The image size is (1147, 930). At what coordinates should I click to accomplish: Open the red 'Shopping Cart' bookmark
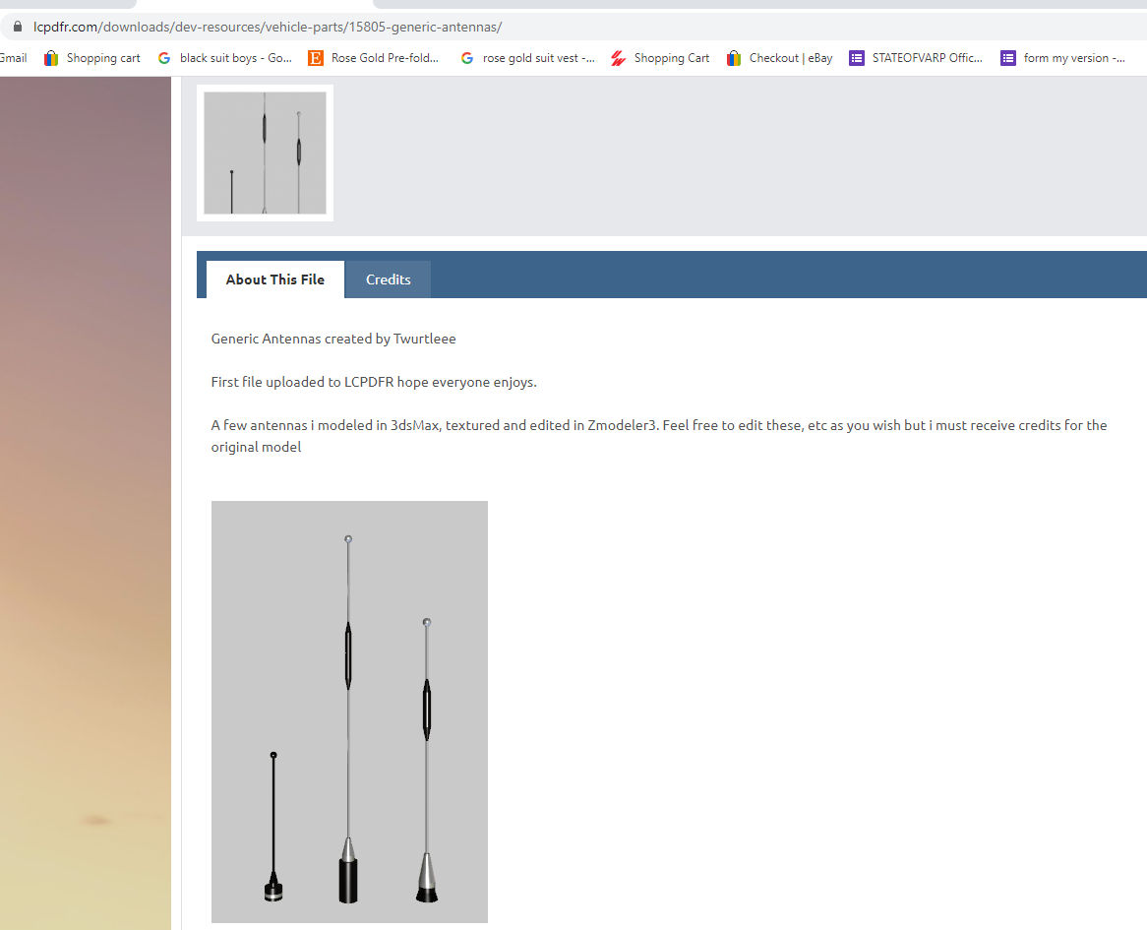pyautogui.click(x=660, y=58)
